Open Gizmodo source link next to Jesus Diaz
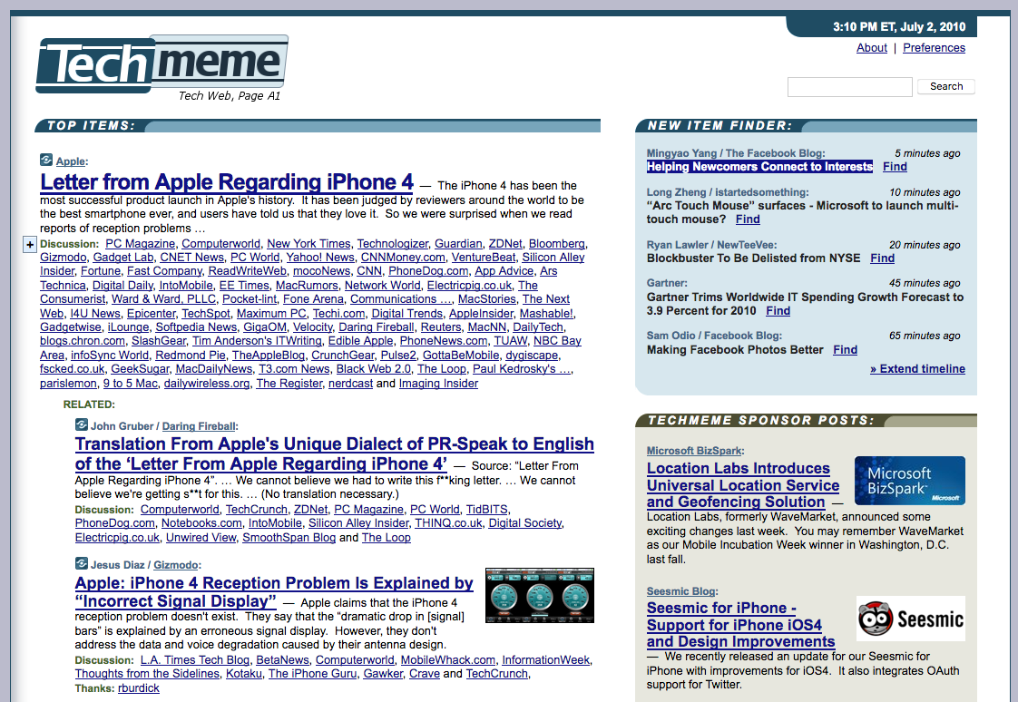This screenshot has width=1018, height=702. point(176,565)
